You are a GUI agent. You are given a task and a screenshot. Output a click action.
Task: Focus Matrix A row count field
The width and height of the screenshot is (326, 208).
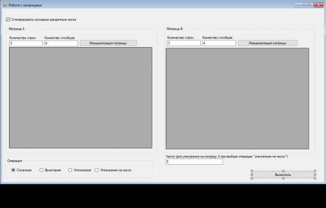(x=26, y=43)
